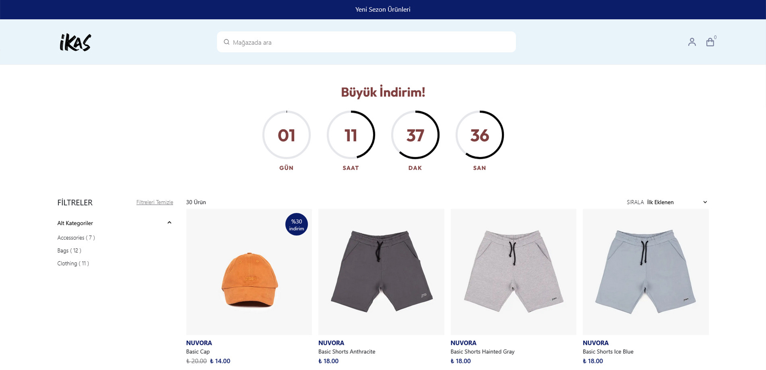Filter by Bags category

pos(69,251)
